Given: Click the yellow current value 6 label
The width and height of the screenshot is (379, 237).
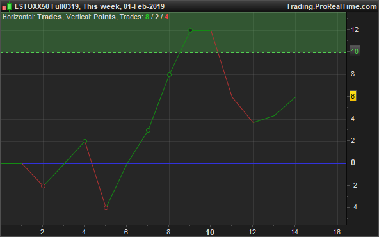Looking at the screenshot, I should point(353,96).
